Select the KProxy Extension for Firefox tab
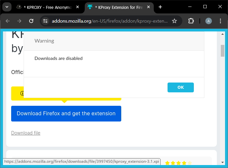This screenshot has width=228, height=168. [119, 7]
